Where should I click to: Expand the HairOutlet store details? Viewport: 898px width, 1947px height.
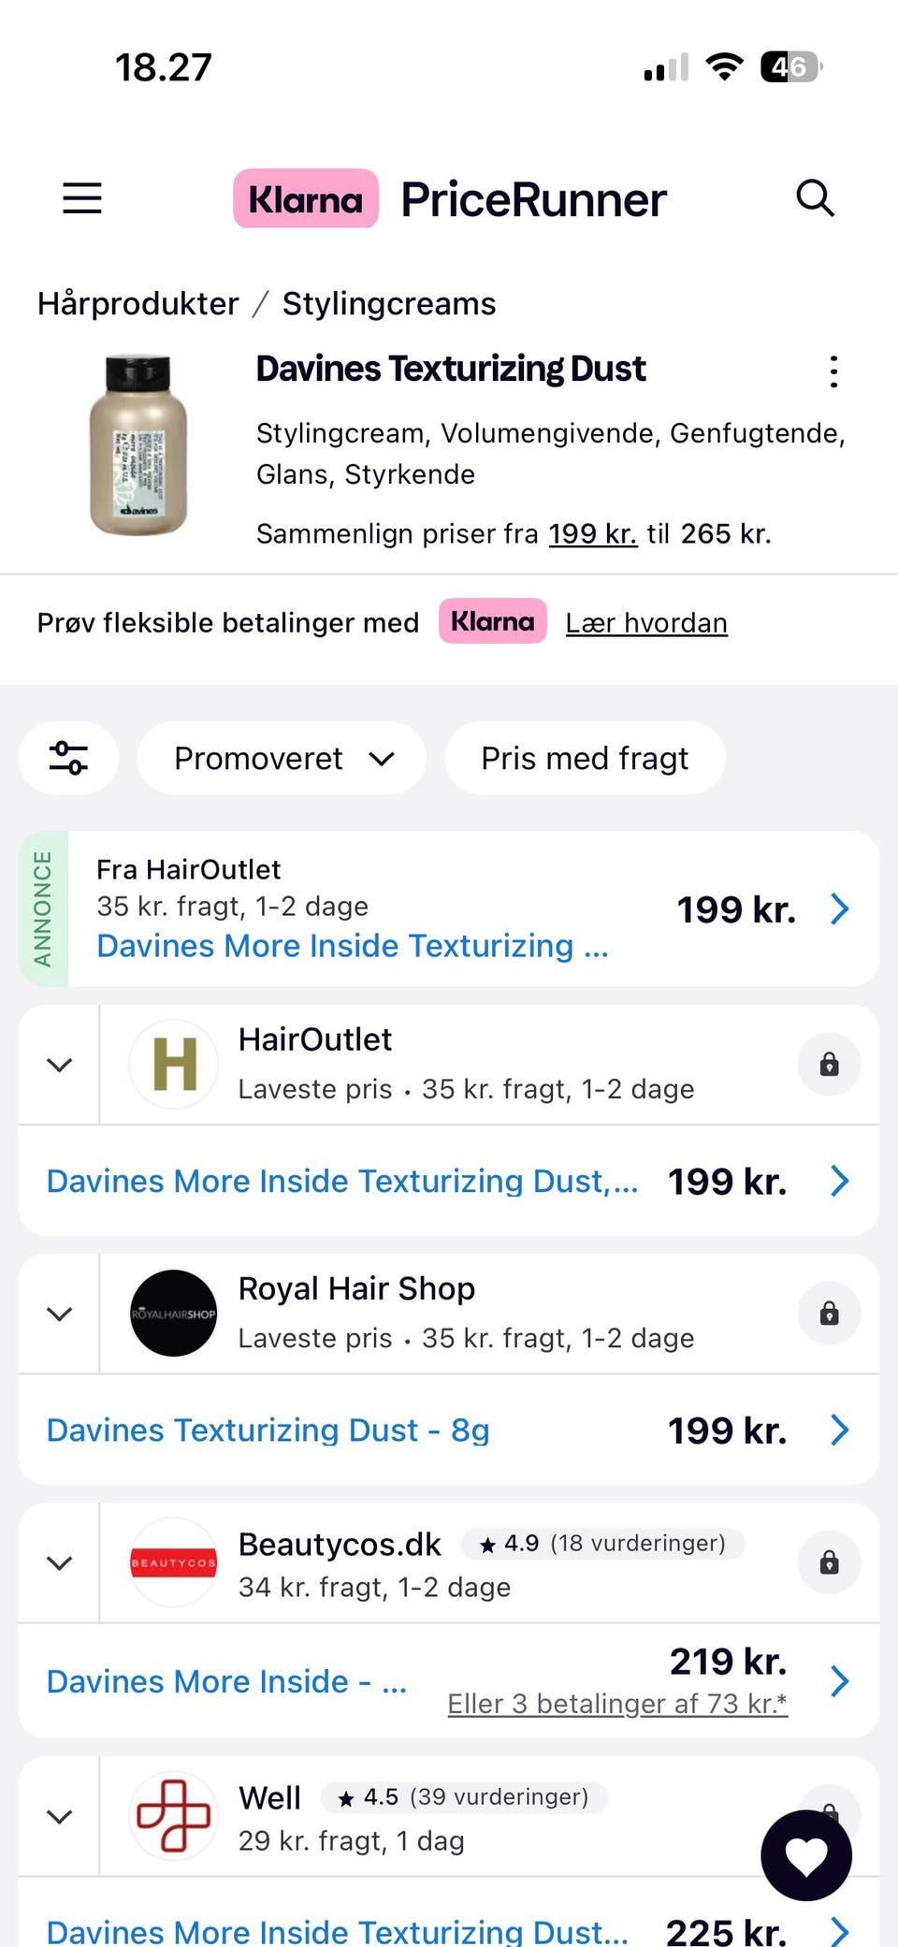60,1065
